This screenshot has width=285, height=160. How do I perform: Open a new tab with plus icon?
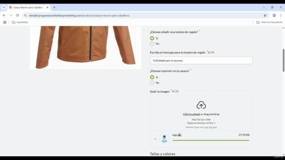54,8
